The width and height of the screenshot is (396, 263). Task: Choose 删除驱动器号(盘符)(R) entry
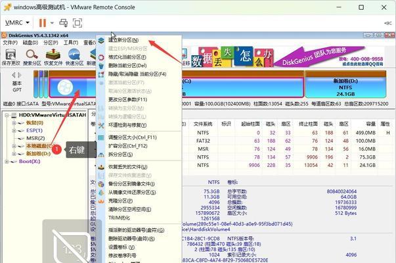131,239
